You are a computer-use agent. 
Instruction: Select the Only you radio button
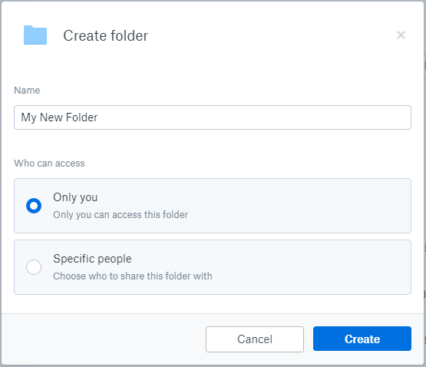coord(34,206)
